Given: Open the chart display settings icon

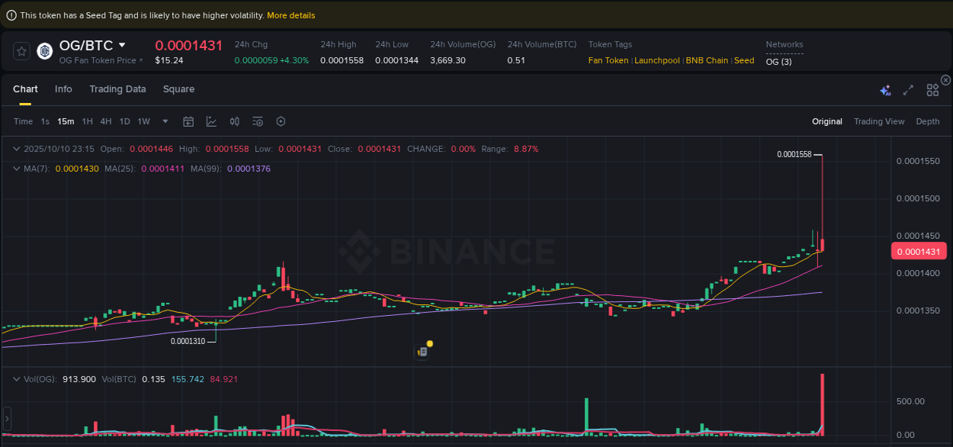Looking at the screenshot, I should pyautogui.click(x=257, y=121).
